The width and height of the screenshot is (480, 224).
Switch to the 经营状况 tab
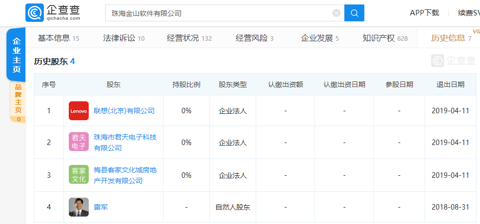pos(189,38)
